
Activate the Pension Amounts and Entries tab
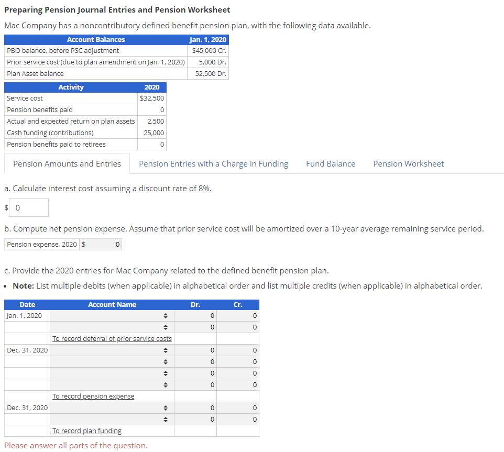click(x=67, y=163)
